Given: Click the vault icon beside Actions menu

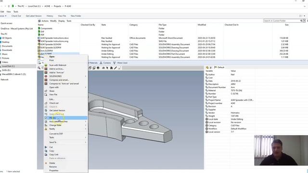Looking at the screenshot, I should click(39, 21).
